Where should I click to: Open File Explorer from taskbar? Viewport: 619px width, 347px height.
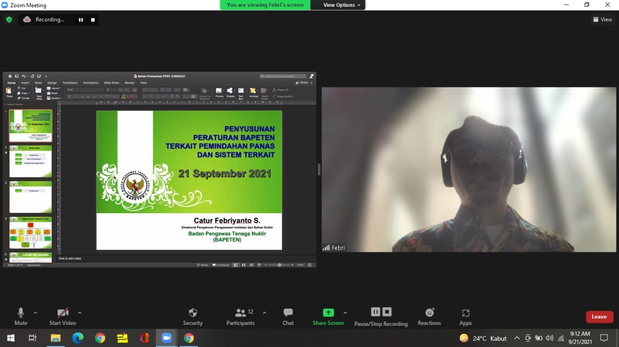56,338
